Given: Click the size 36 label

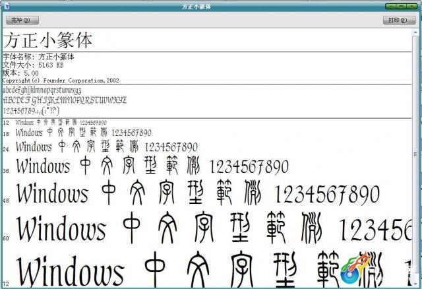Looking at the screenshot, I should [x=6, y=171].
